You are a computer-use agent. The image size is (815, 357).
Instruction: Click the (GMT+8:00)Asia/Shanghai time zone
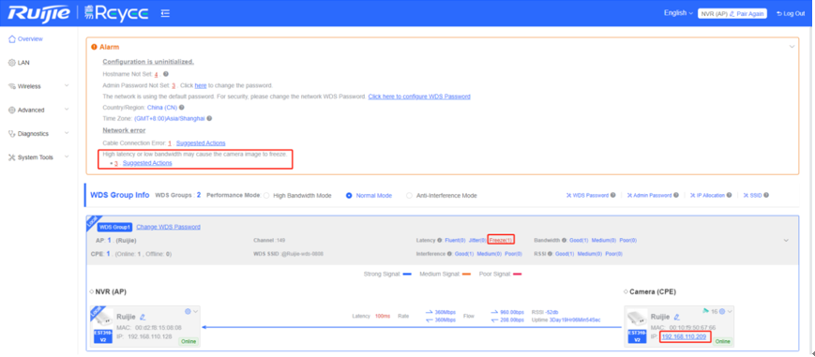[x=170, y=118]
